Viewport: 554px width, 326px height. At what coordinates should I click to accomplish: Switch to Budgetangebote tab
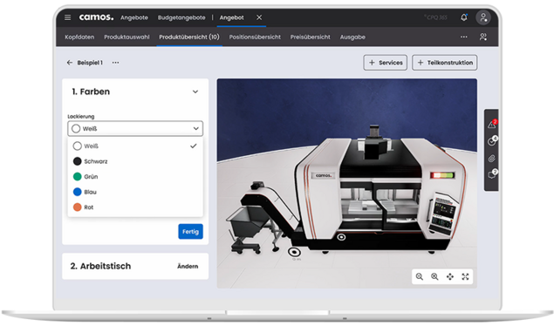181,17
